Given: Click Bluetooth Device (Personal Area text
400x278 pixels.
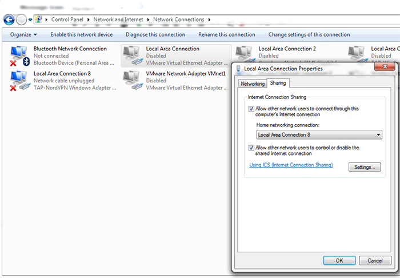Looking at the screenshot, I should click(74, 63).
